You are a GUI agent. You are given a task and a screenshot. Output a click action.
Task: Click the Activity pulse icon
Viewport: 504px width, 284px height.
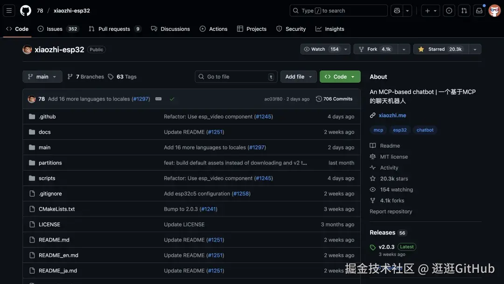pyautogui.click(x=372, y=168)
